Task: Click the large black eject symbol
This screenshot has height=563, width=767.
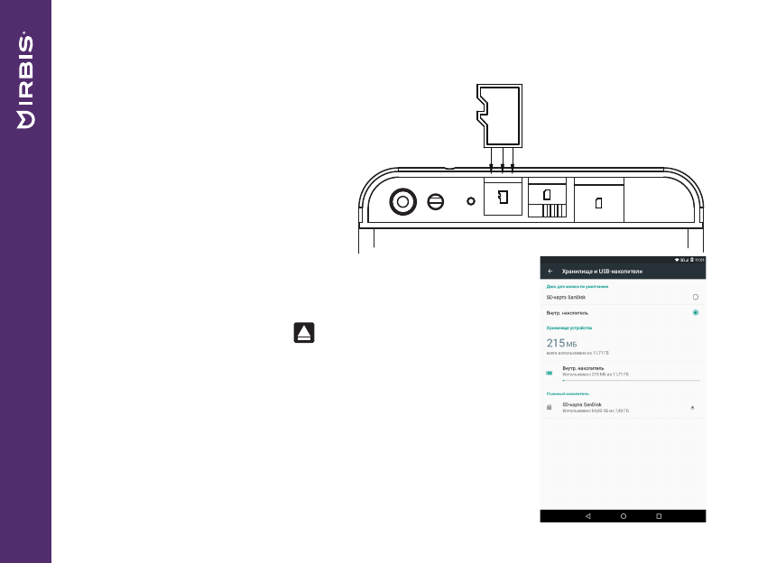Action: pyautogui.click(x=303, y=333)
